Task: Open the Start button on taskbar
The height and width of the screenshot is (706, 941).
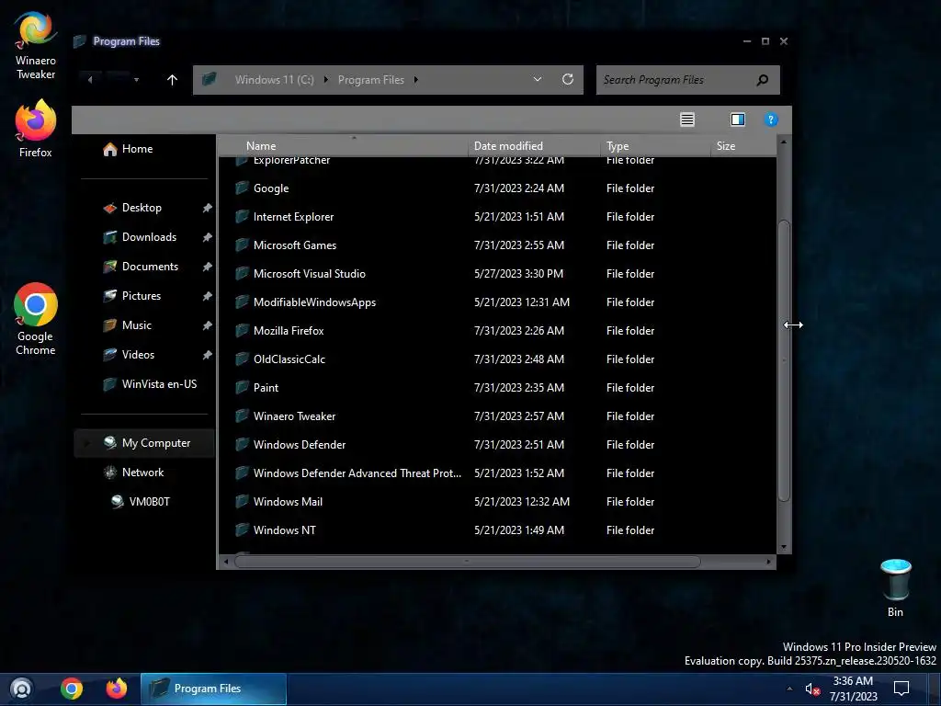Action: point(21,689)
